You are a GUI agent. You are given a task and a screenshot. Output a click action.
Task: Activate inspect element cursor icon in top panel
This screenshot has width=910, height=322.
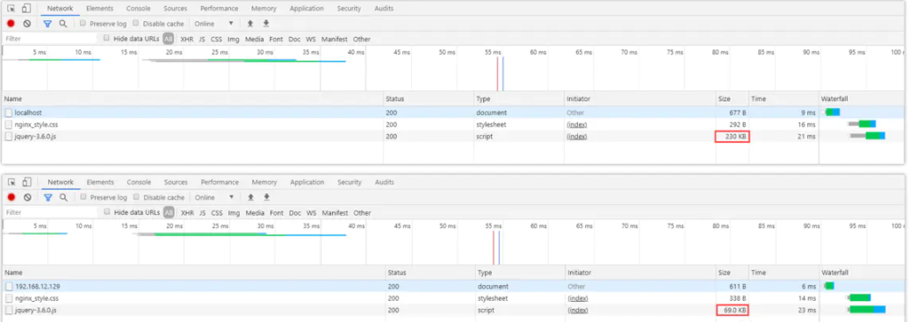pyautogui.click(x=11, y=8)
